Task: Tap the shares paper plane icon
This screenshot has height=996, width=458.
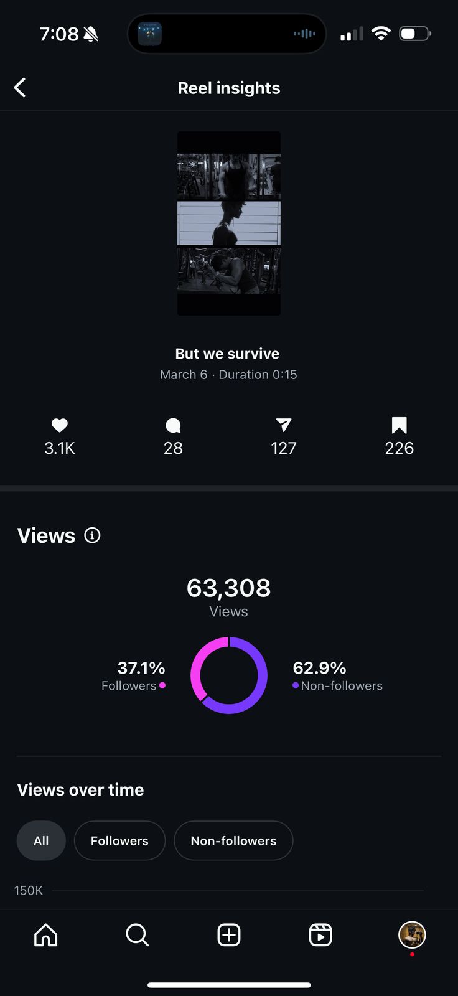Action: (x=284, y=425)
